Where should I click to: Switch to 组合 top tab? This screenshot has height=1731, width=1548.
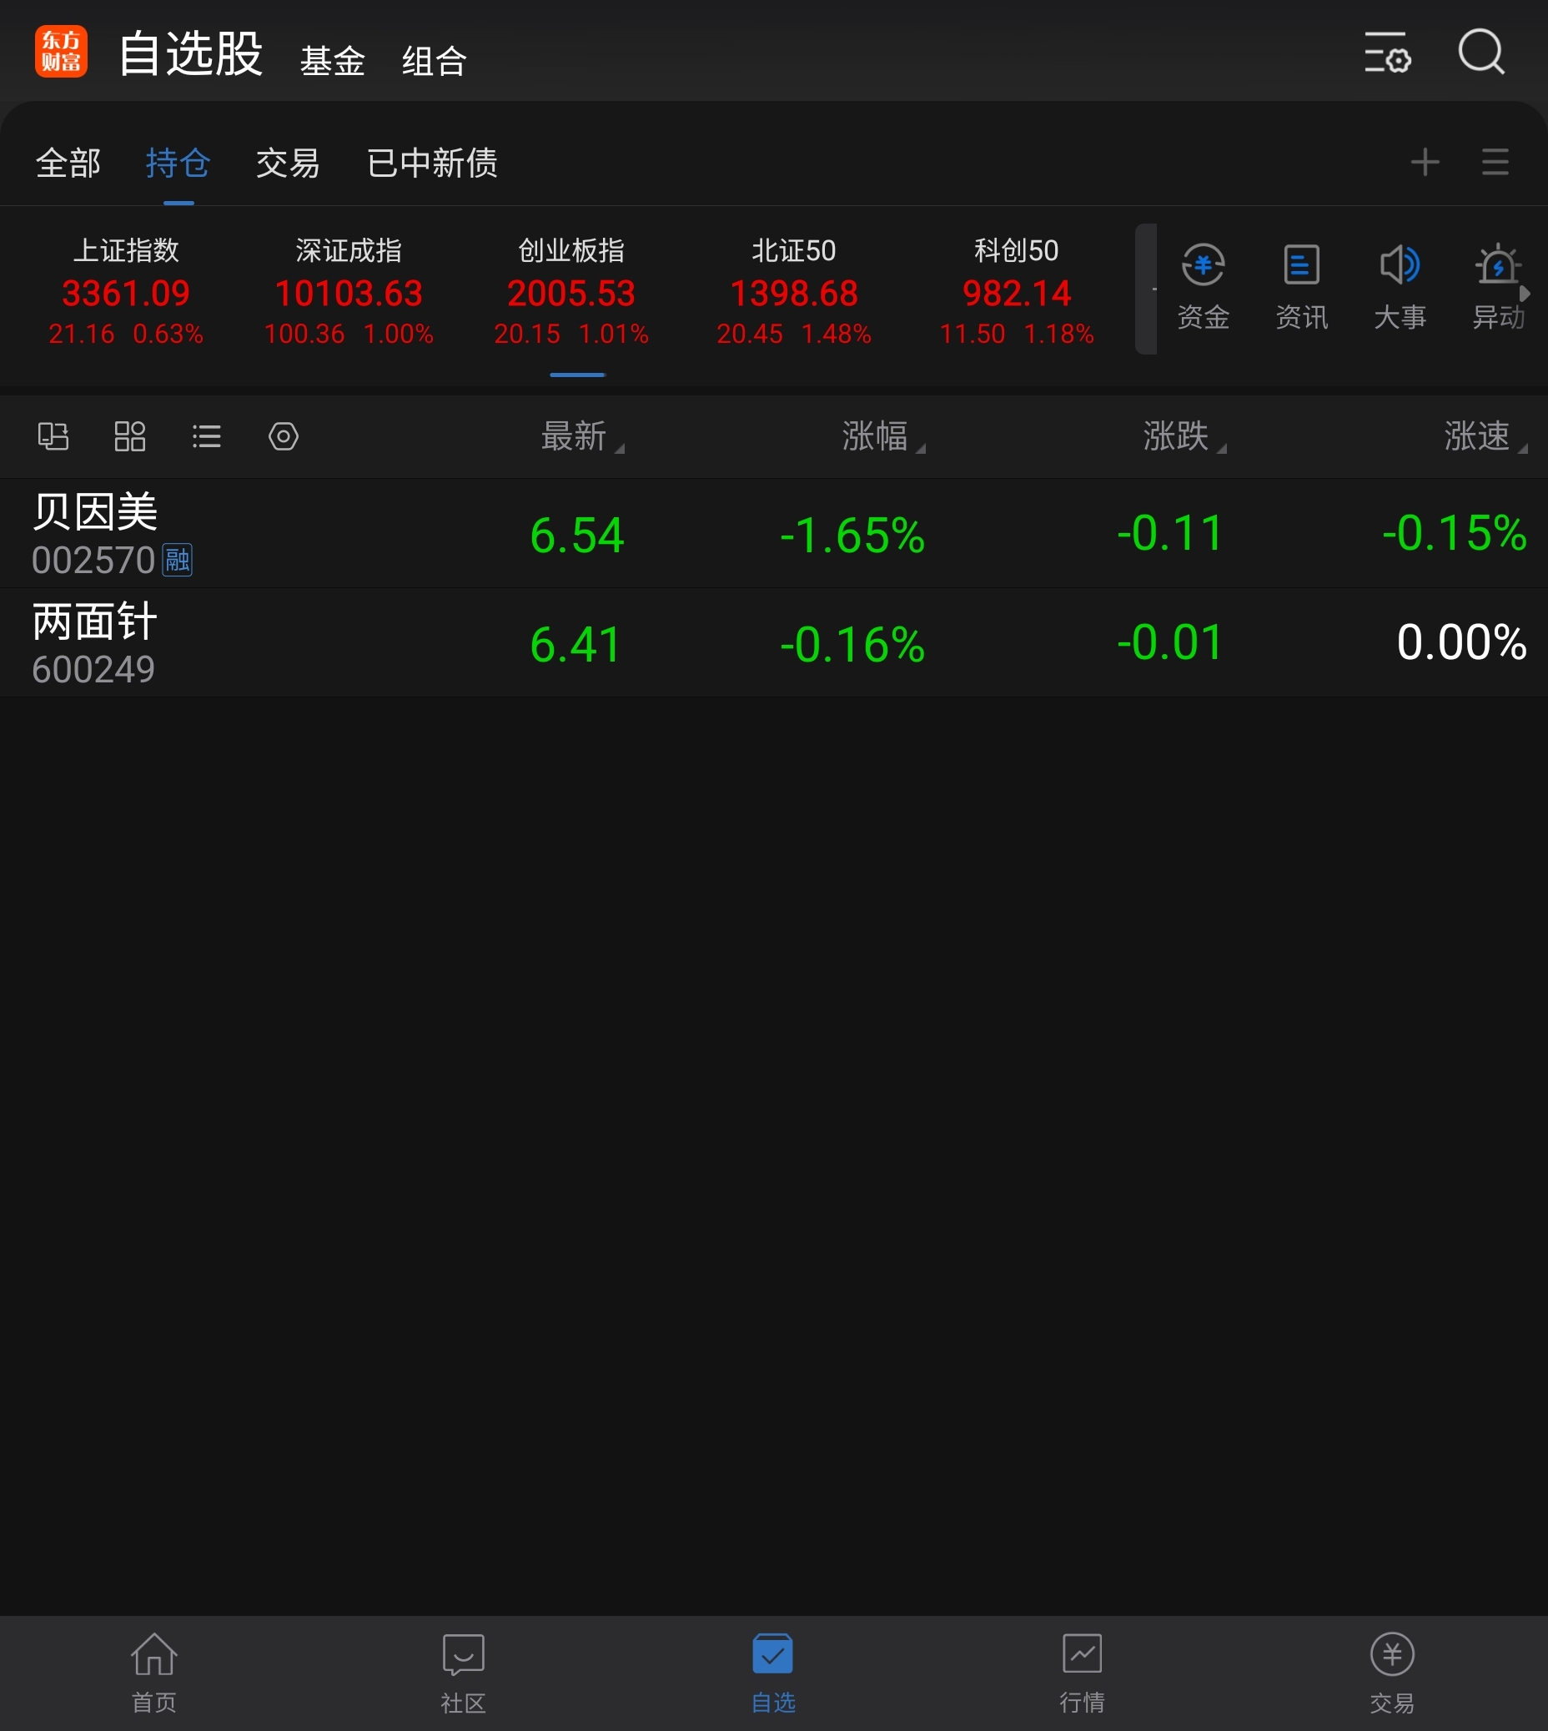pos(434,60)
